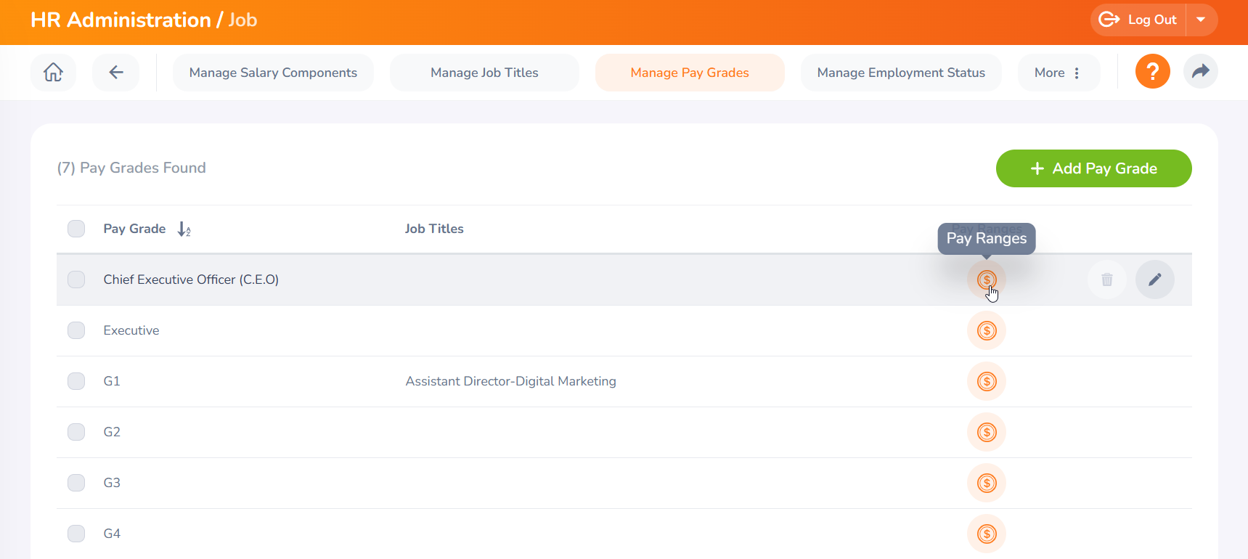The width and height of the screenshot is (1248, 559).
Task: Edit the Chief Executive Officer pay grade
Action: [x=1154, y=279]
